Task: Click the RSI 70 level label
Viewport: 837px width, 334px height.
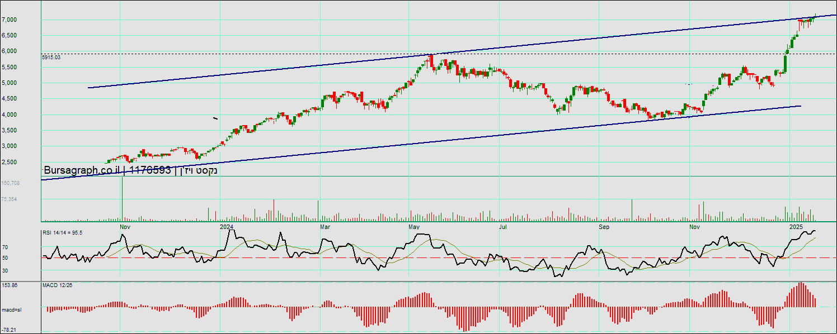Action: pos(5,246)
